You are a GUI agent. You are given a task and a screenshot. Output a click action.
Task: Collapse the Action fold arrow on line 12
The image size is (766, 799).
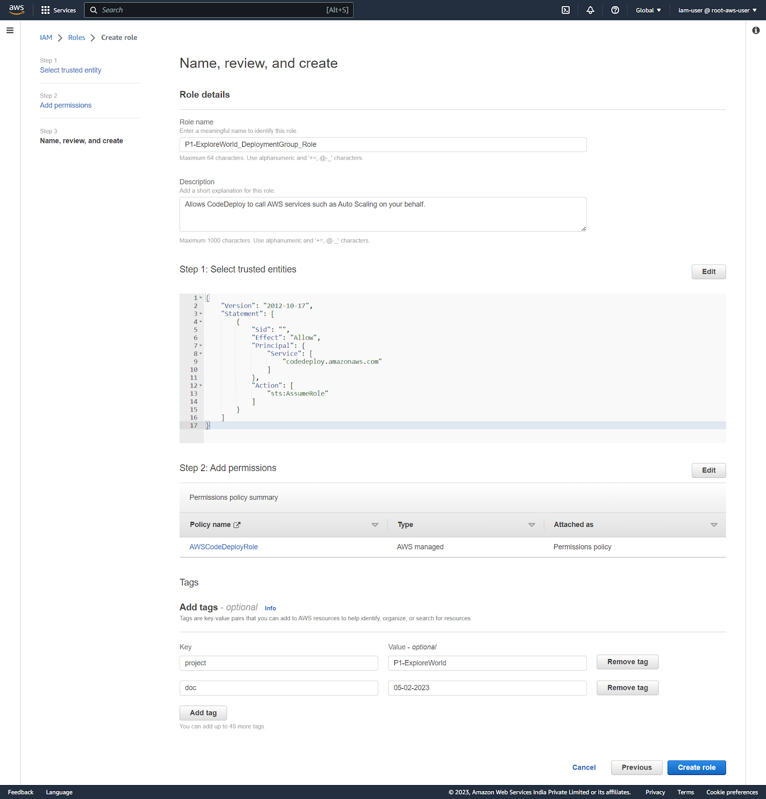pyautogui.click(x=201, y=386)
